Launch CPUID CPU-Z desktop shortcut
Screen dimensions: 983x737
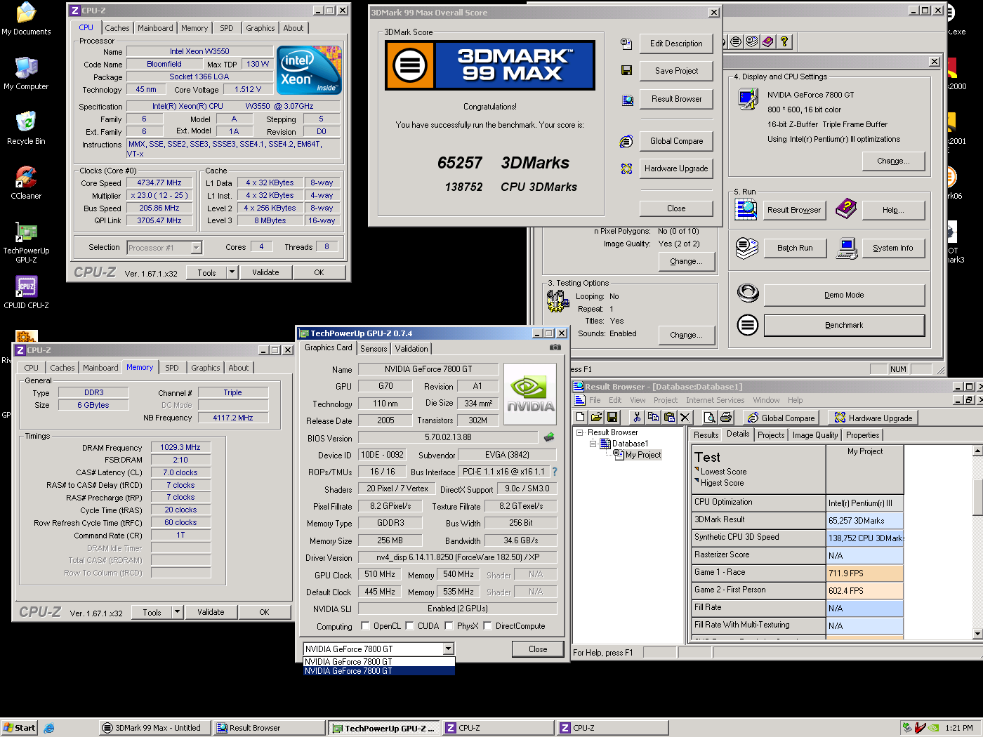[x=26, y=292]
